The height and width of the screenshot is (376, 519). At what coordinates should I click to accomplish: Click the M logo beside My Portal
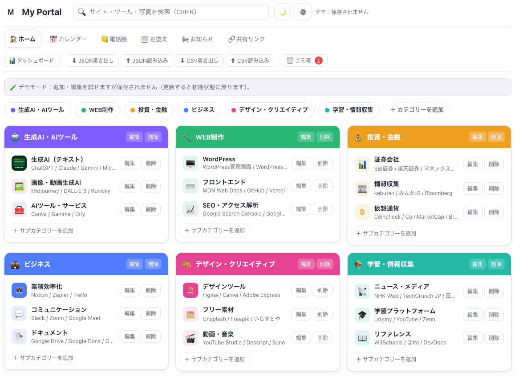point(11,12)
